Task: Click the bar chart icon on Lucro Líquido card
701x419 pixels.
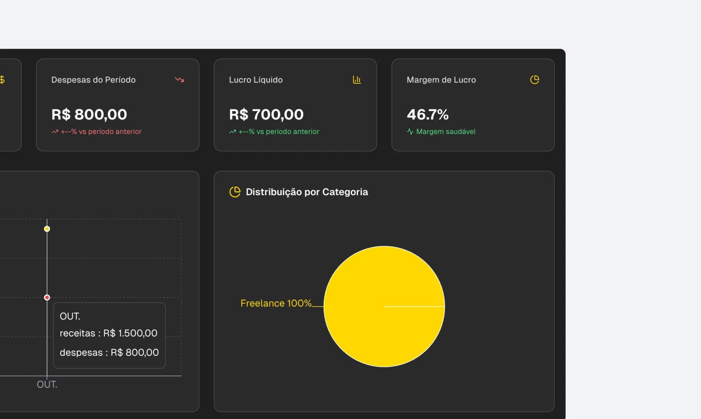Action: tap(357, 80)
